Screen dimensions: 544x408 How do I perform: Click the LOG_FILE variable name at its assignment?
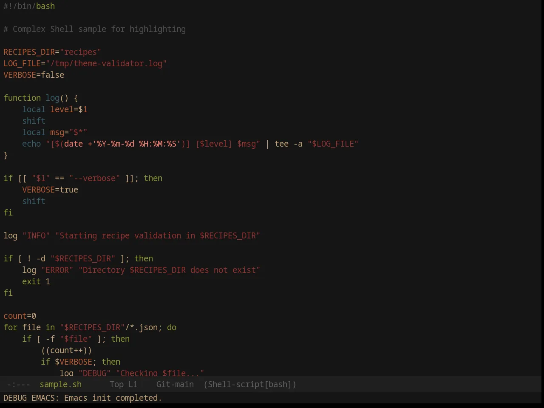click(22, 63)
